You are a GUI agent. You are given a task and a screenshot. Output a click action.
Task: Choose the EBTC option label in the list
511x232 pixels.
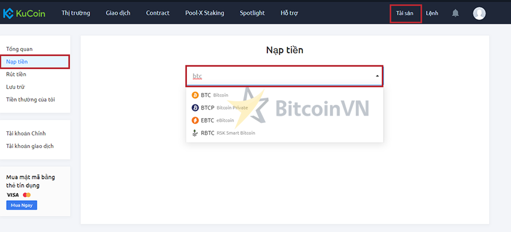pyautogui.click(x=207, y=120)
